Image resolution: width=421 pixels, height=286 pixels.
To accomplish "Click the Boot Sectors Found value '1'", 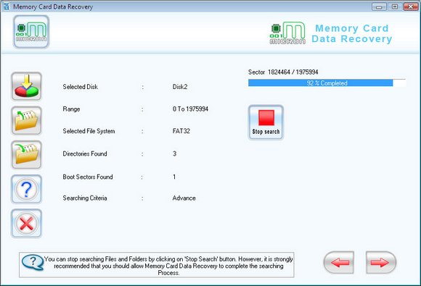I will 174,177.
